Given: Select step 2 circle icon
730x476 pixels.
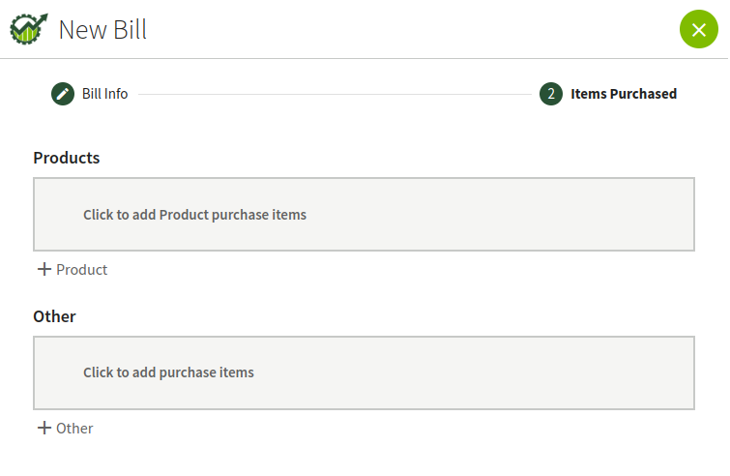Looking at the screenshot, I should (x=551, y=94).
